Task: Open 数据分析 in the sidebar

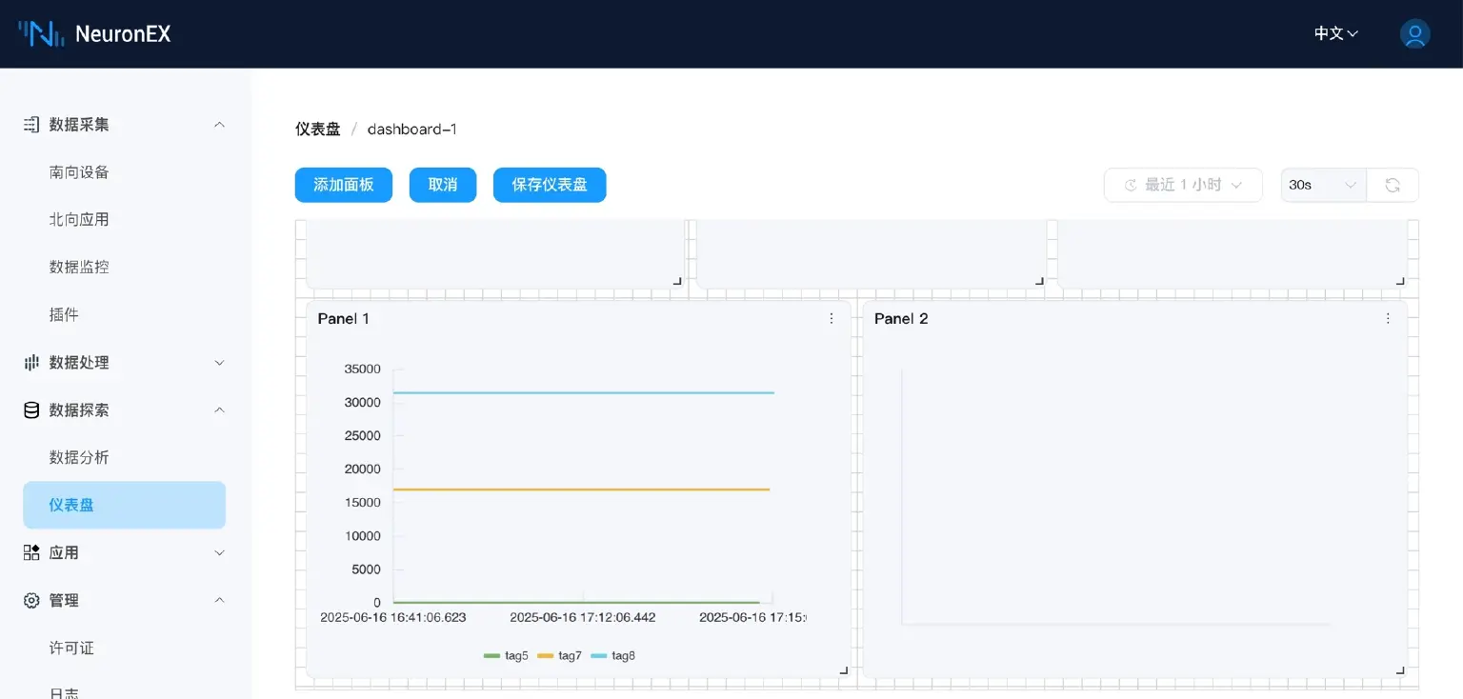Action: coord(79,457)
